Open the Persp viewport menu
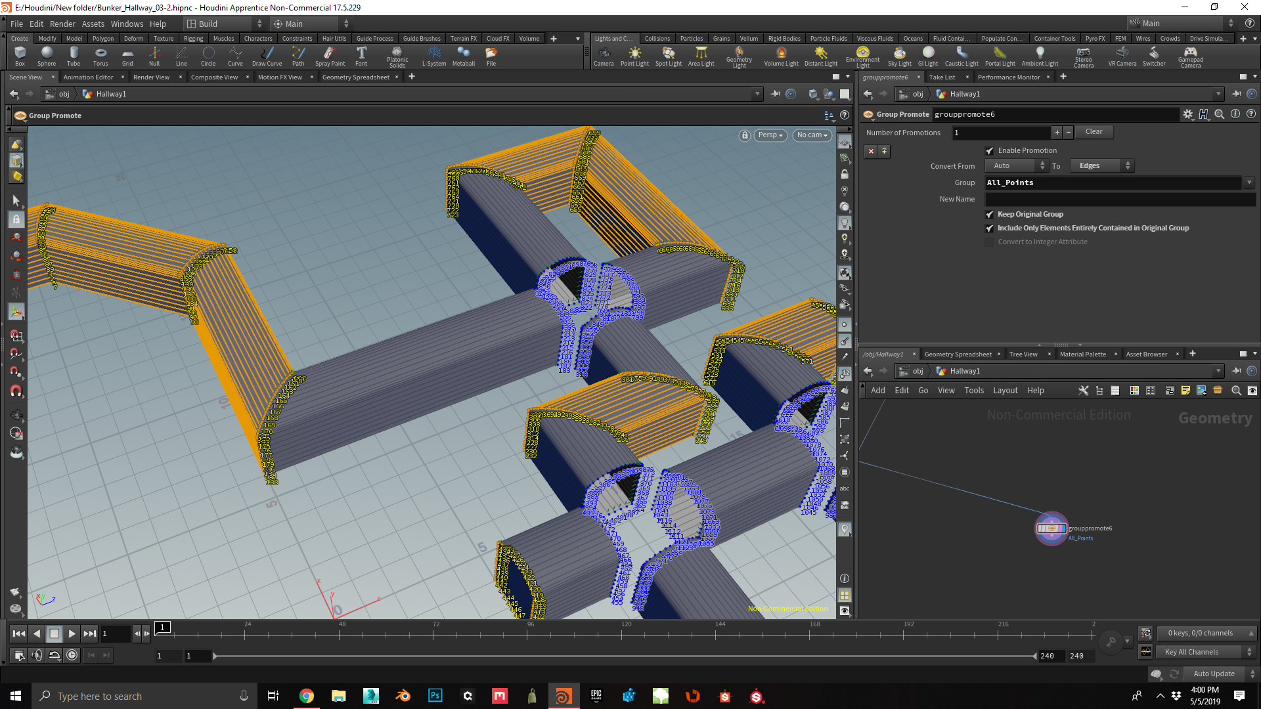Viewport: 1261px width, 709px height. [x=770, y=135]
